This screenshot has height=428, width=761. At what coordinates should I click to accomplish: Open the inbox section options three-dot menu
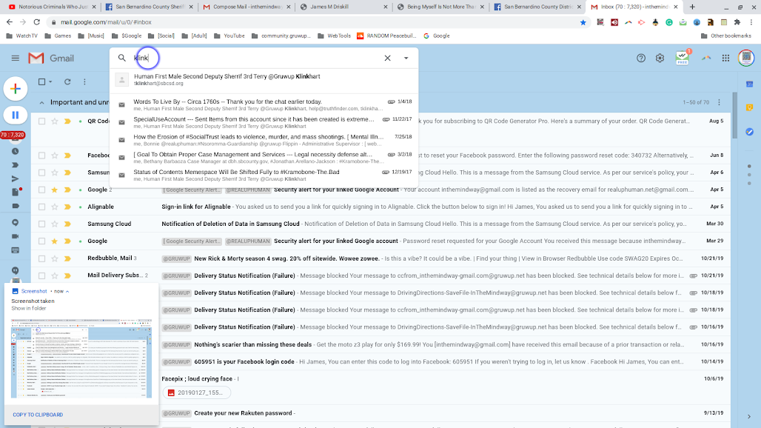(720, 102)
